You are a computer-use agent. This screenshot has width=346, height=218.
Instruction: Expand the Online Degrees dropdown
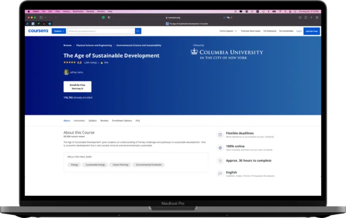click(228, 31)
